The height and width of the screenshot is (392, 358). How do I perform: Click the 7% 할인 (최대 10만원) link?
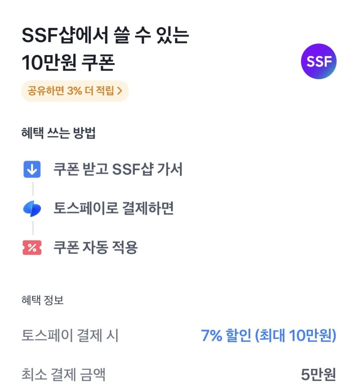pos(268,336)
